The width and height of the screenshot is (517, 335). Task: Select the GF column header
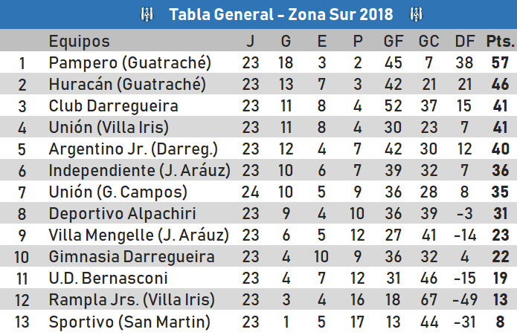pos(394,41)
